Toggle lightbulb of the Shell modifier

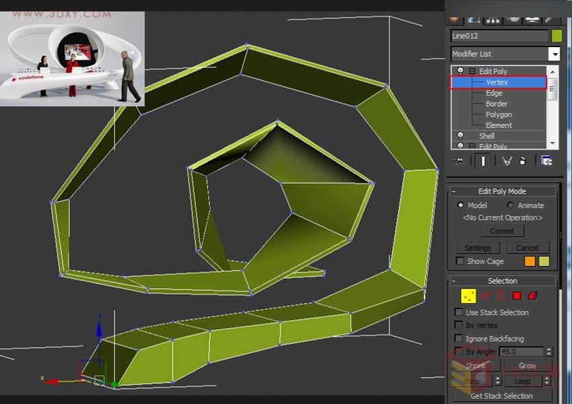pyautogui.click(x=460, y=136)
